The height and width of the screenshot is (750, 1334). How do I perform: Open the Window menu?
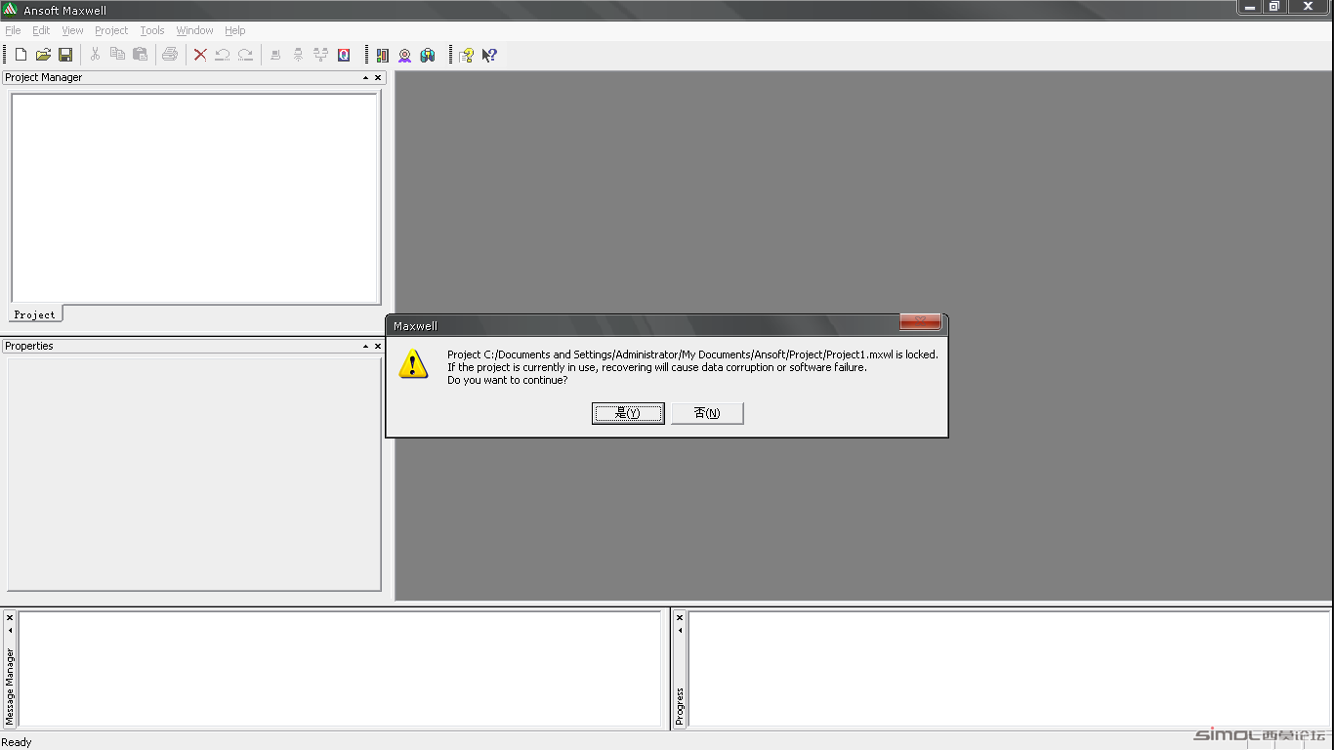click(x=194, y=30)
